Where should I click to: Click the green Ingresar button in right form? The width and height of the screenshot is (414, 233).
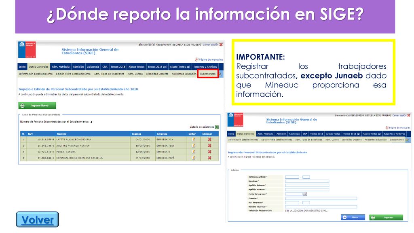click(x=386, y=217)
